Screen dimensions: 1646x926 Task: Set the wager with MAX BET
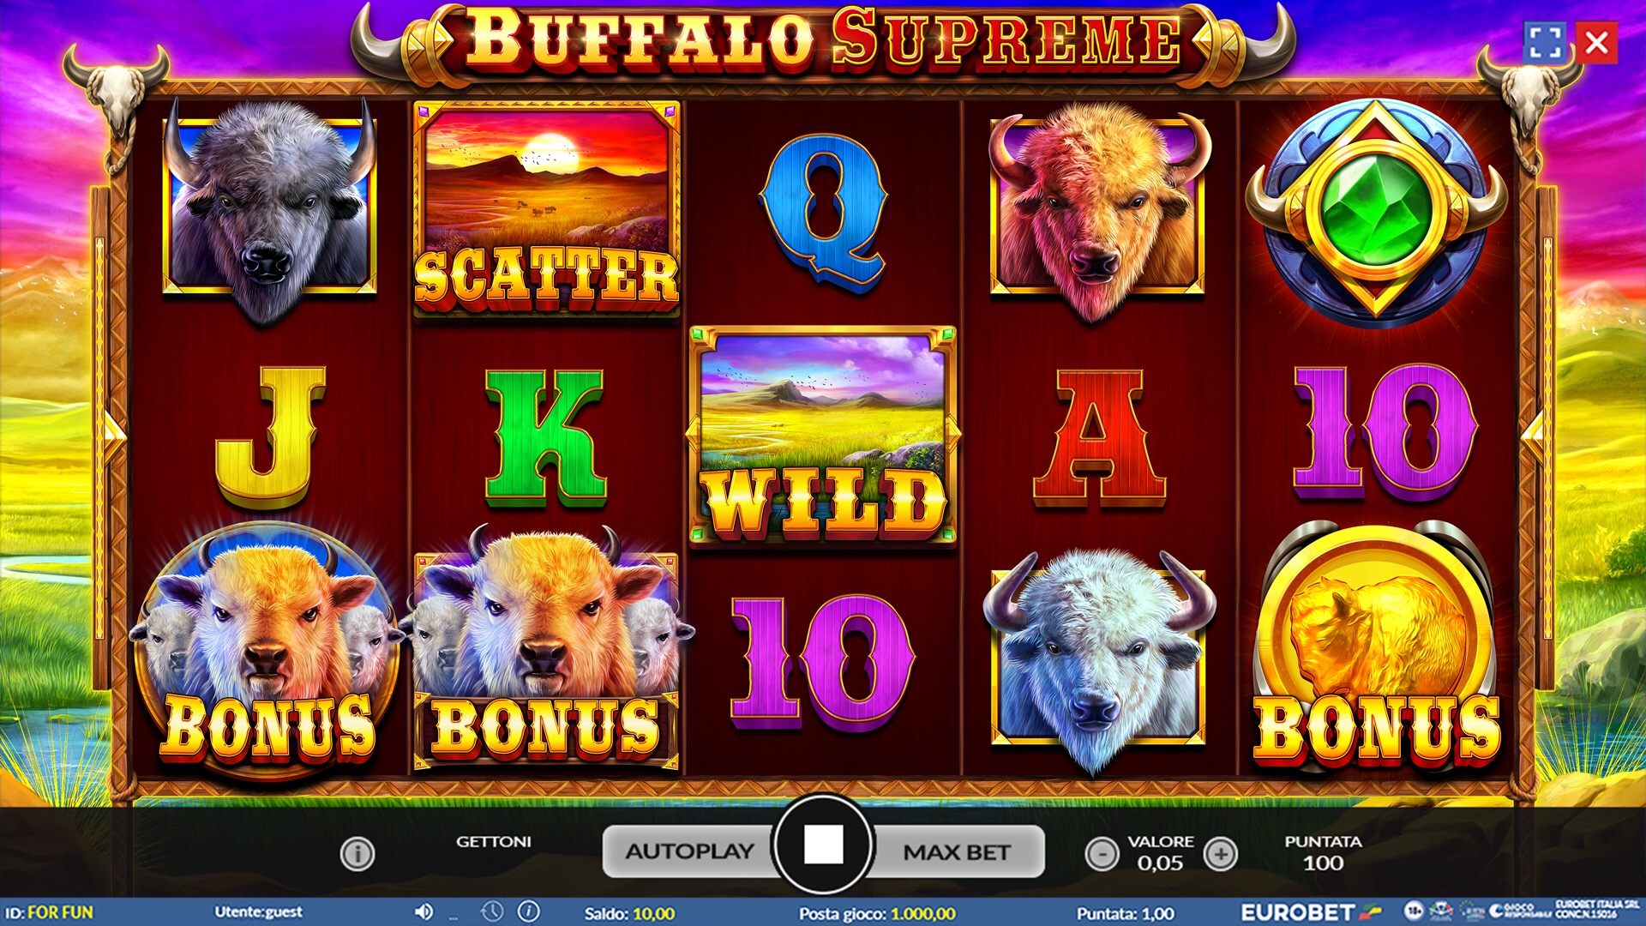pyautogui.click(x=957, y=851)
